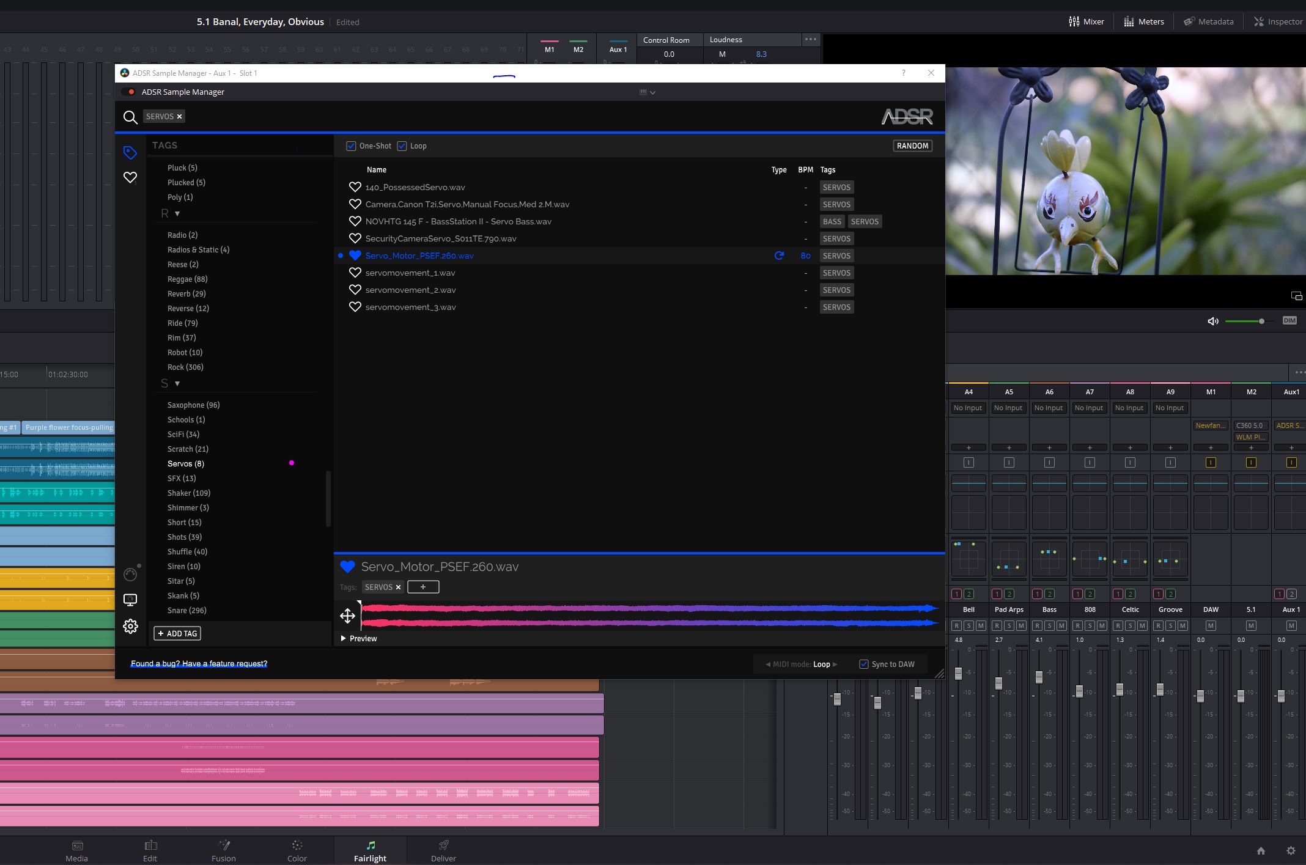Arm record on the Bass track
The image size is (1306, 865).
1037,625
